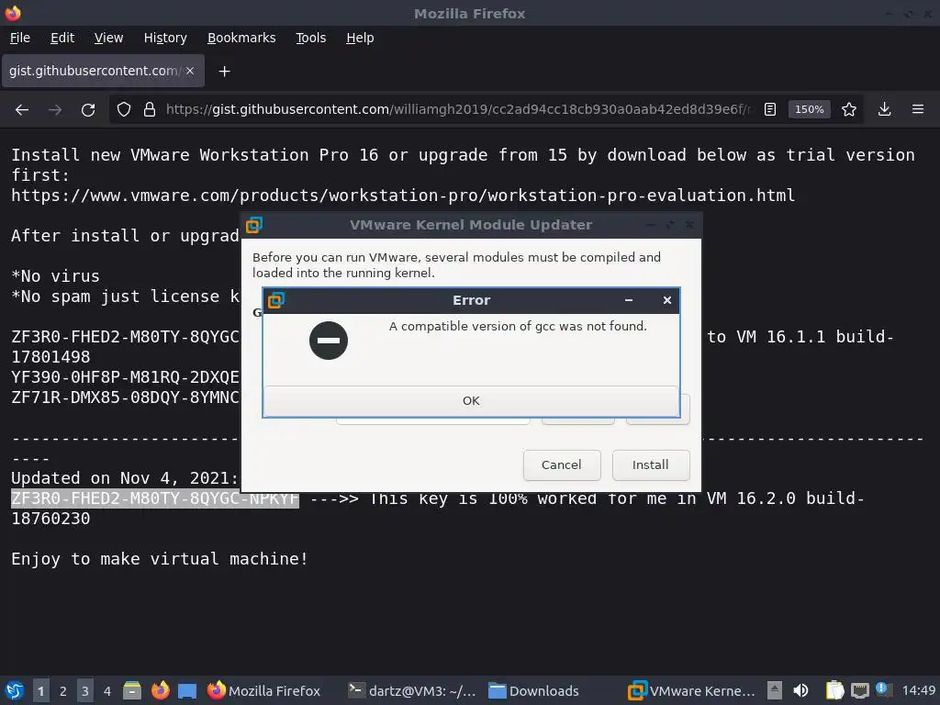
Task: Close the Error dialog with X
Action: 667,300
